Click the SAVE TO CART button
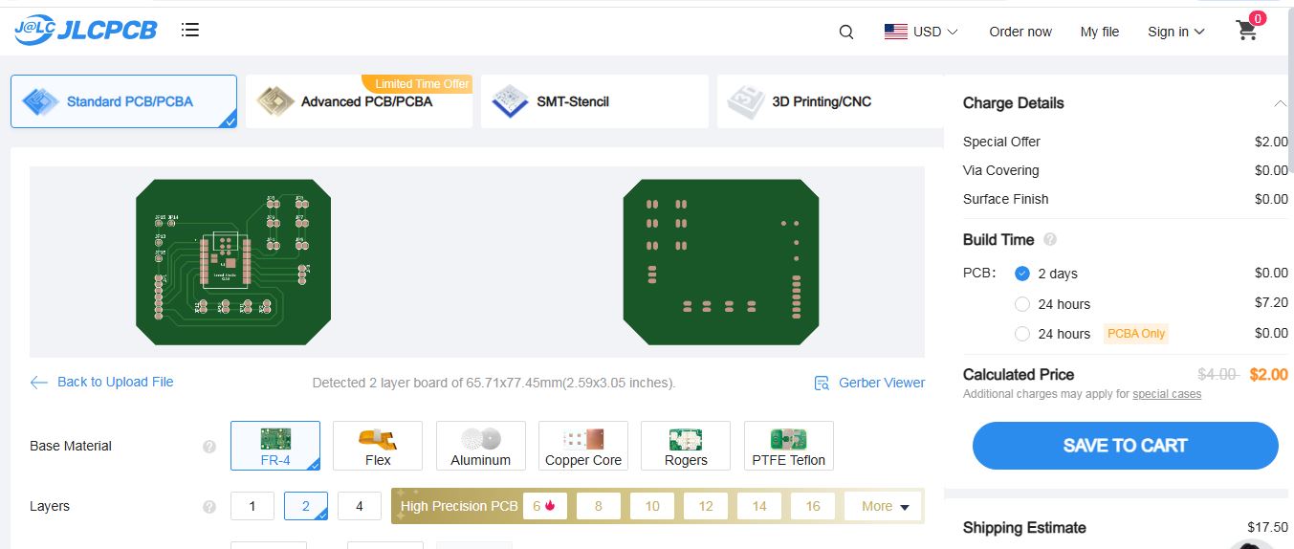Viewport: 1294px width, 549px height. coord(1125,446)
